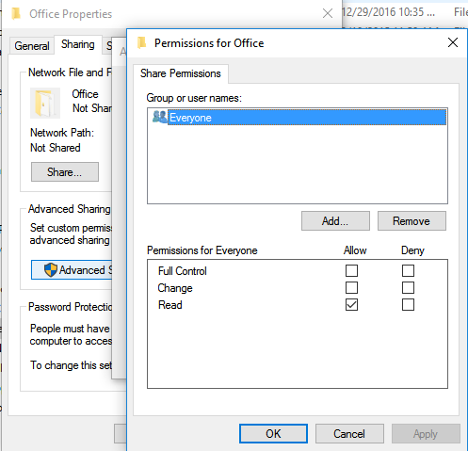The width and height of the screenshot is (468, 451).
Task: Click the Share... button
Action: [x=65, y=172]
